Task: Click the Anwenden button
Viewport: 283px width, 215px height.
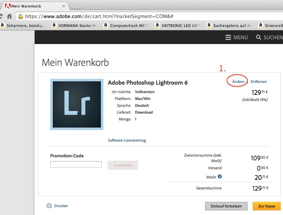Action: click(123, 165)
